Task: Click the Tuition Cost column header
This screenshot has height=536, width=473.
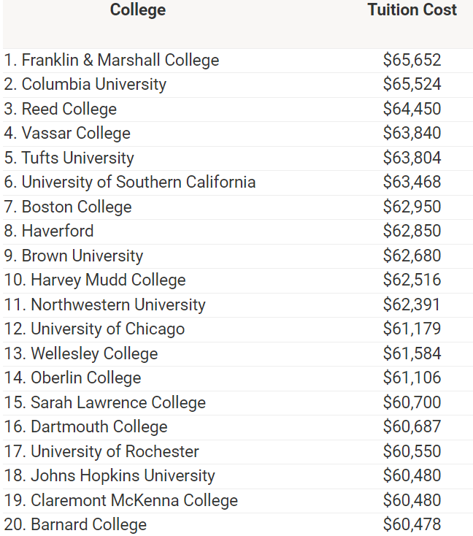Action: [412, 9]
